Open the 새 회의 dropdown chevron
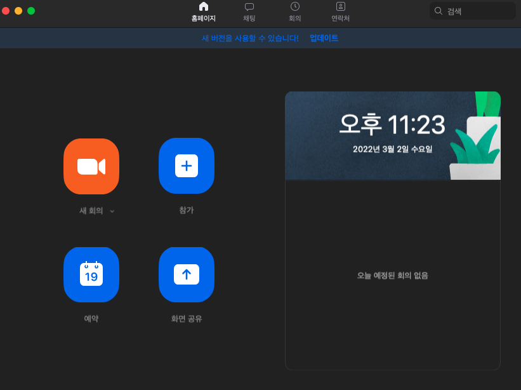This screenshot has height=390, width=521. pos(112,211)
